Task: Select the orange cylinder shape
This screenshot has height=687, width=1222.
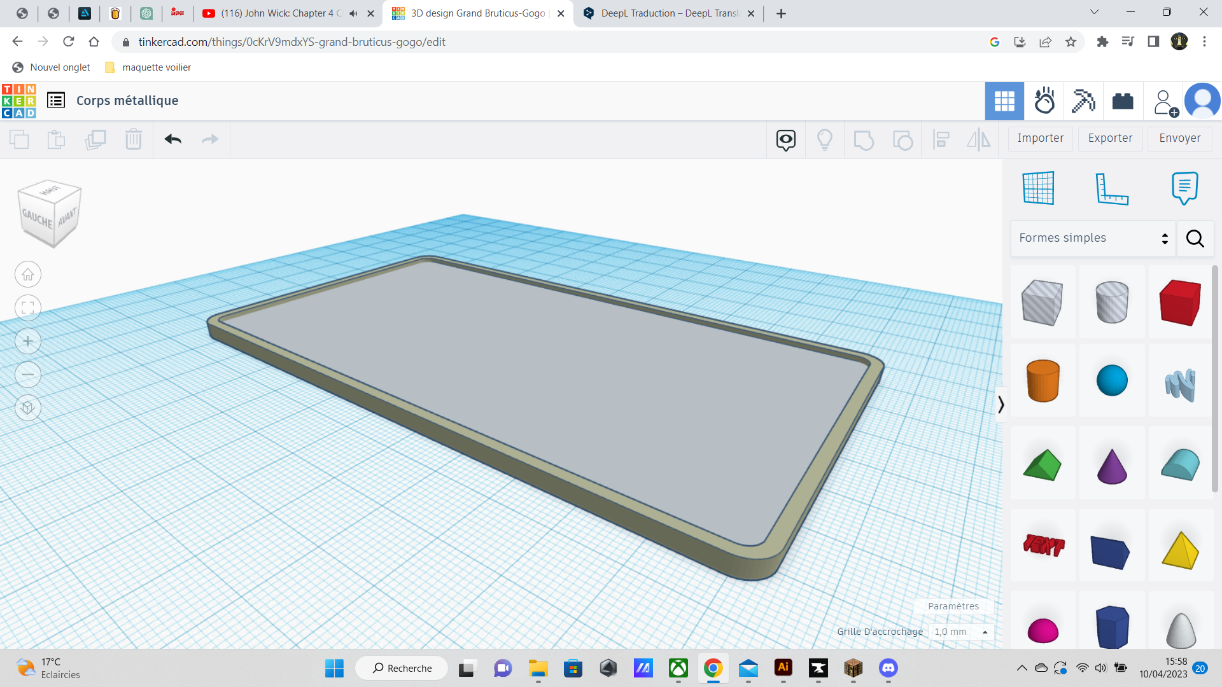Action: coord(1043,380)
